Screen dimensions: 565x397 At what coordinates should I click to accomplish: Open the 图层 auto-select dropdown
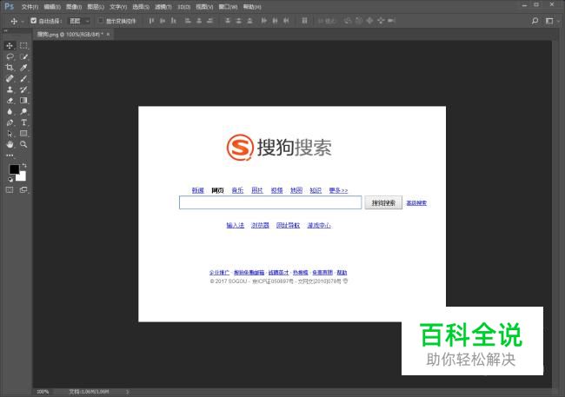(x=79, y=21)
